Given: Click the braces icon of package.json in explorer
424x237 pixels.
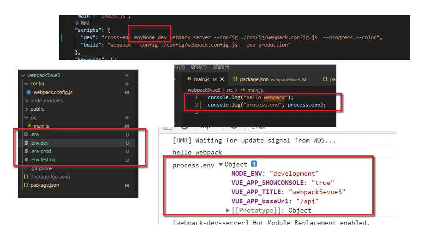Looking at the screenshot, I should [x=26, y=185].
